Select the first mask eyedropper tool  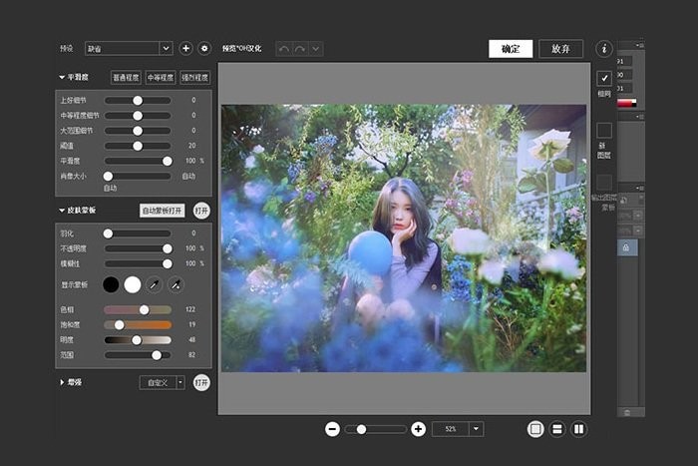[x=155, y=285]
